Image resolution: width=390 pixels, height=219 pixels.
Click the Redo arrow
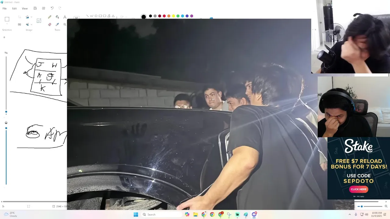[x=60, y=8]
